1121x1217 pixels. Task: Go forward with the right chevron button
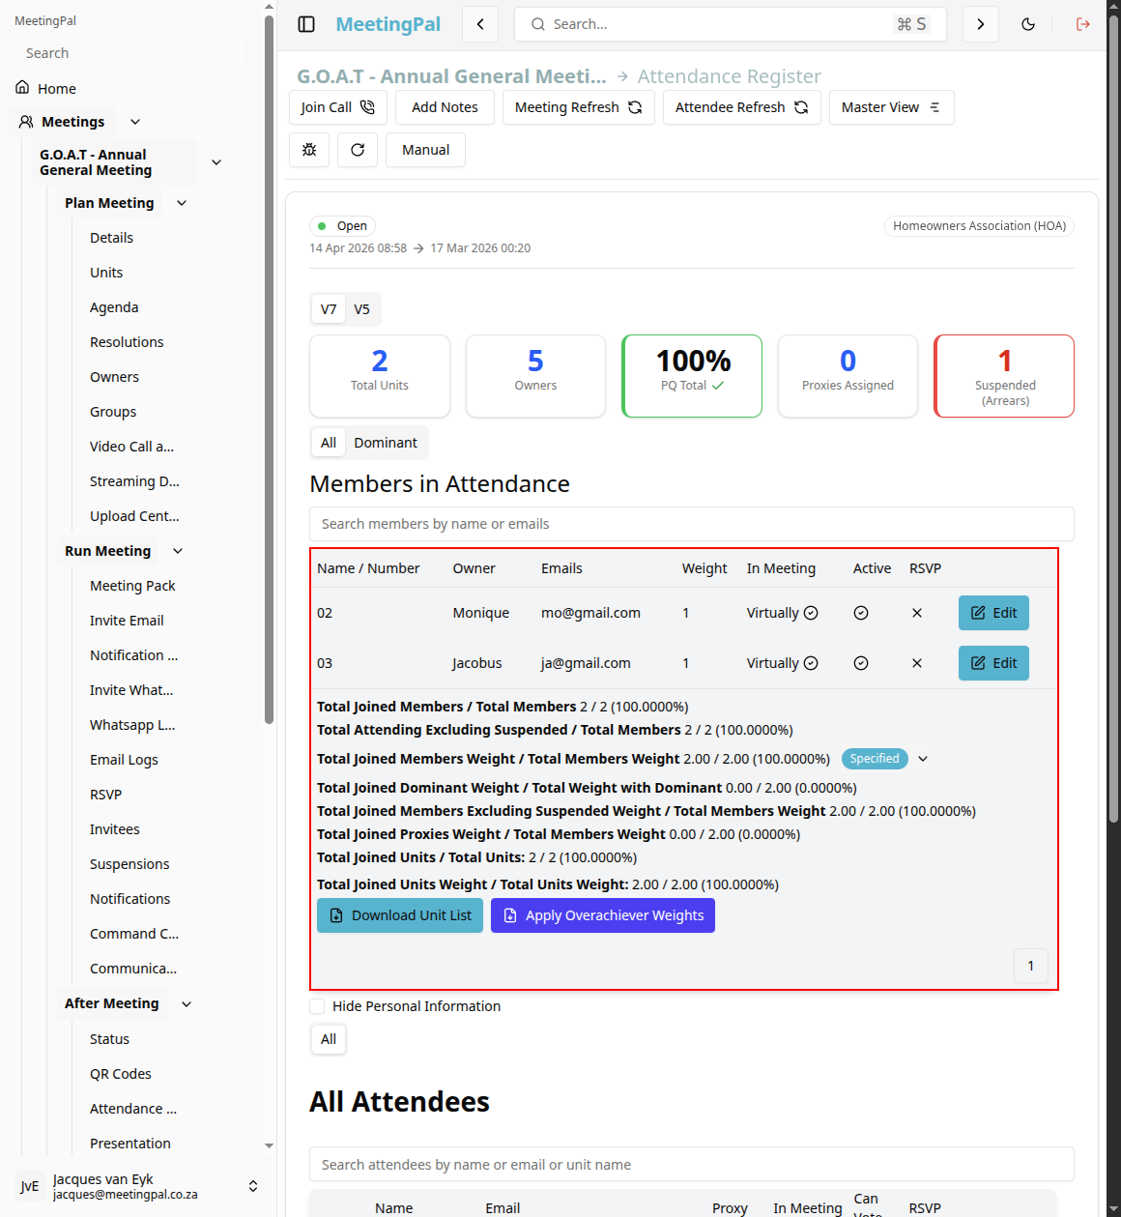coord(981,24)
